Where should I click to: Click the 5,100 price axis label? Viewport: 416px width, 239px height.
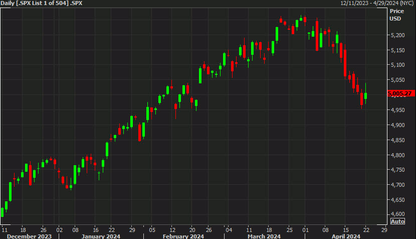tap(397, 65)
